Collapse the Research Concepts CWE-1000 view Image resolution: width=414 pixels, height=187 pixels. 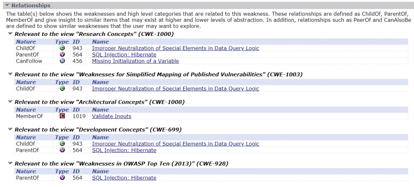click(x=10, y=34)
